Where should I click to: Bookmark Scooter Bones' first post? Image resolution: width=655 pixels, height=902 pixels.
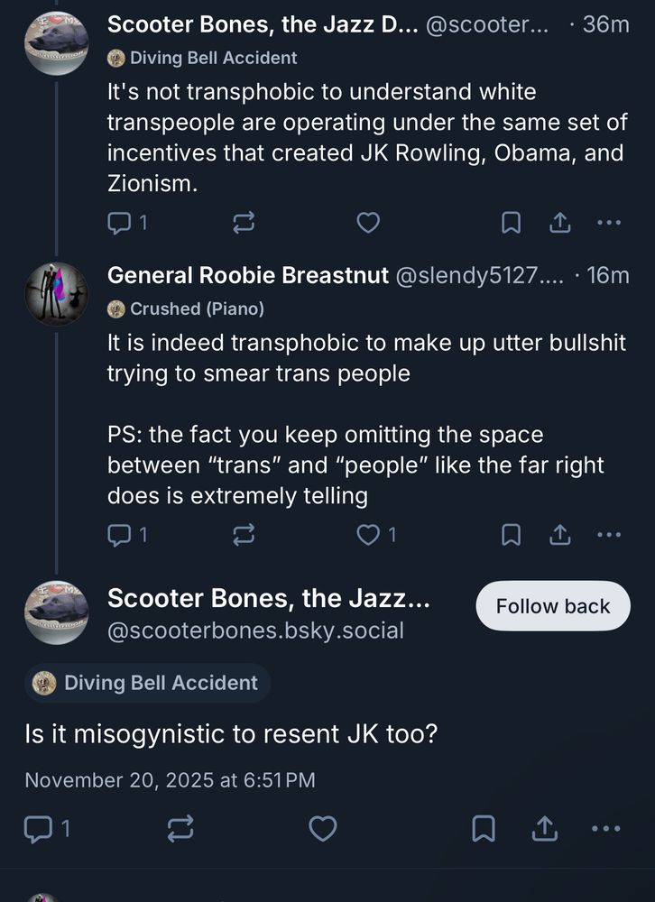tap(511, 223)
